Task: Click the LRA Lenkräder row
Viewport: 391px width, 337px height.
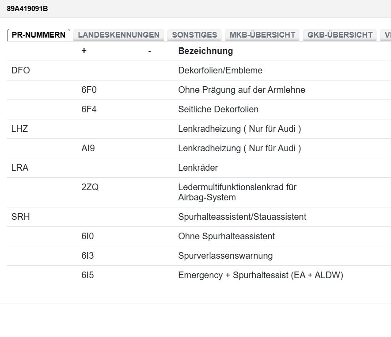Action: [x=20, y=168]
